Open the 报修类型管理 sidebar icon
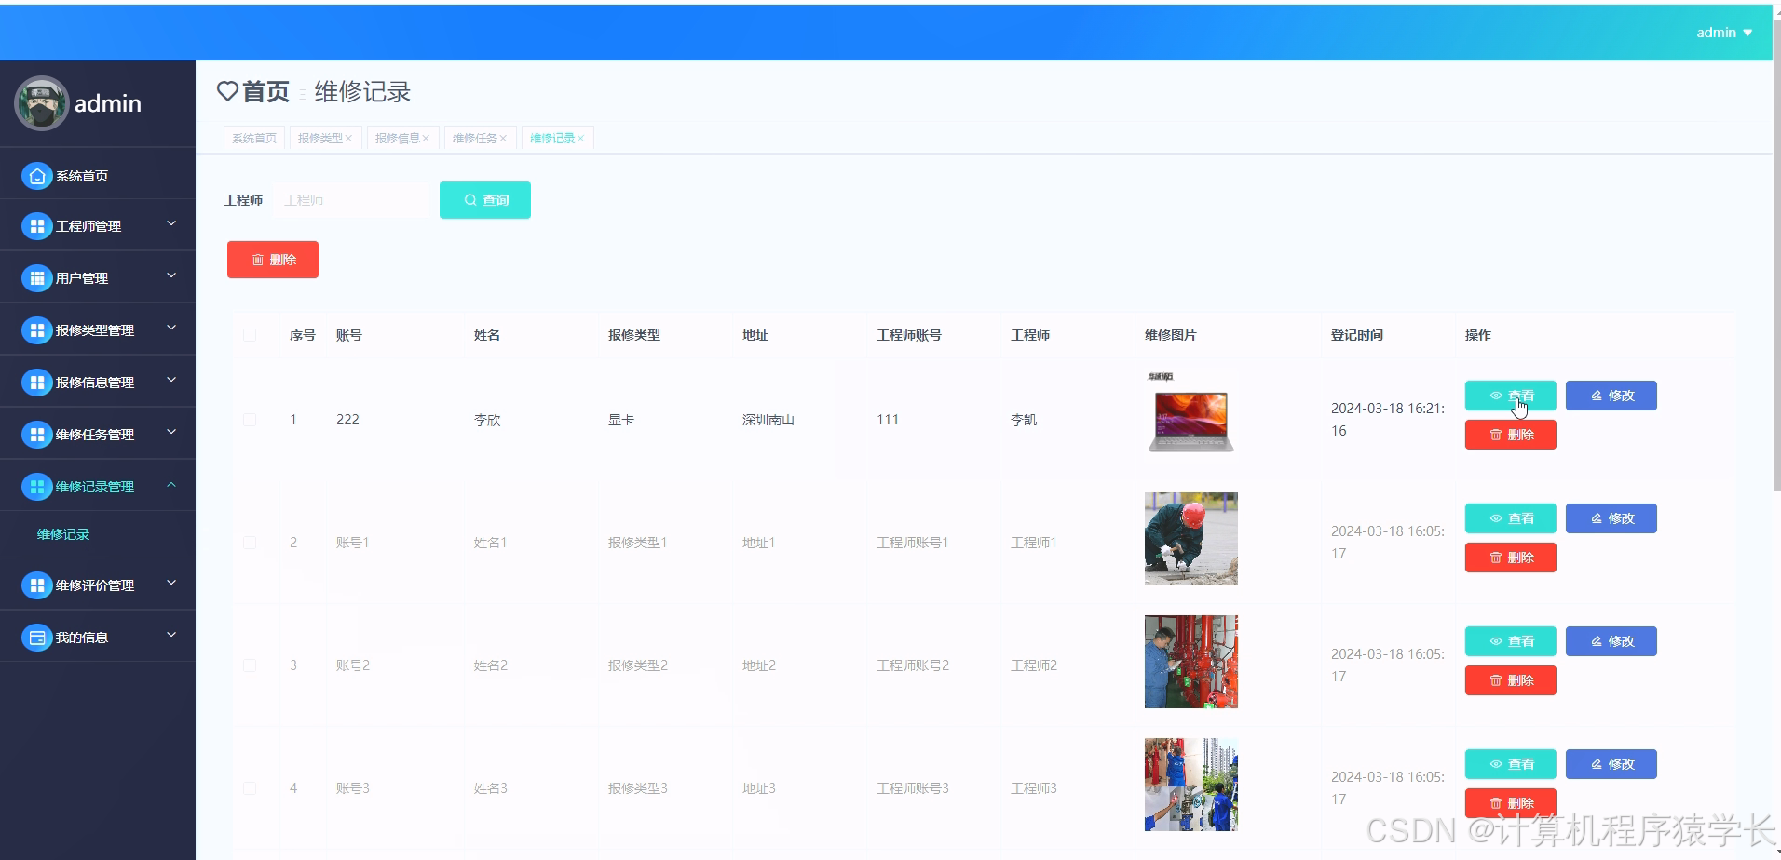 [x=36, y=329]
